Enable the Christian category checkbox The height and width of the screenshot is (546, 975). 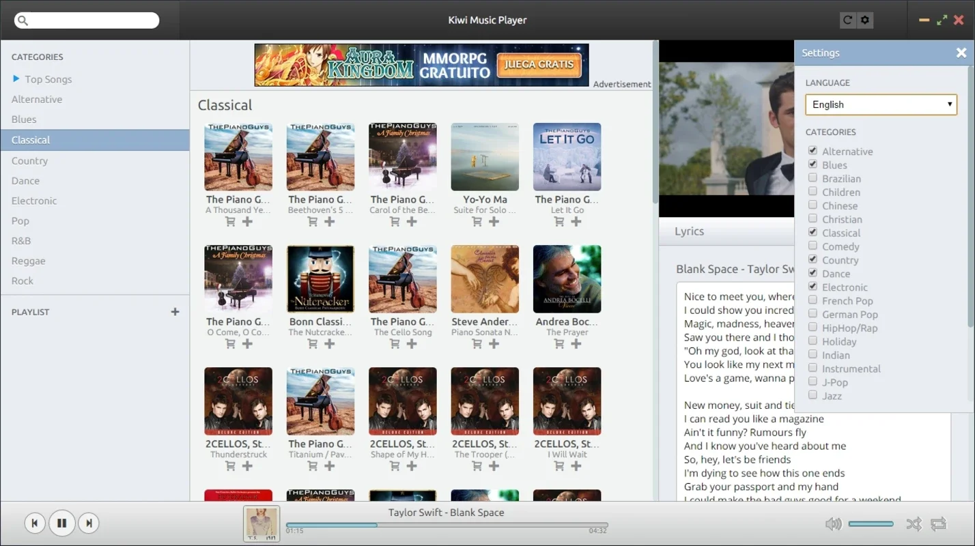click(x=812, y=218)
